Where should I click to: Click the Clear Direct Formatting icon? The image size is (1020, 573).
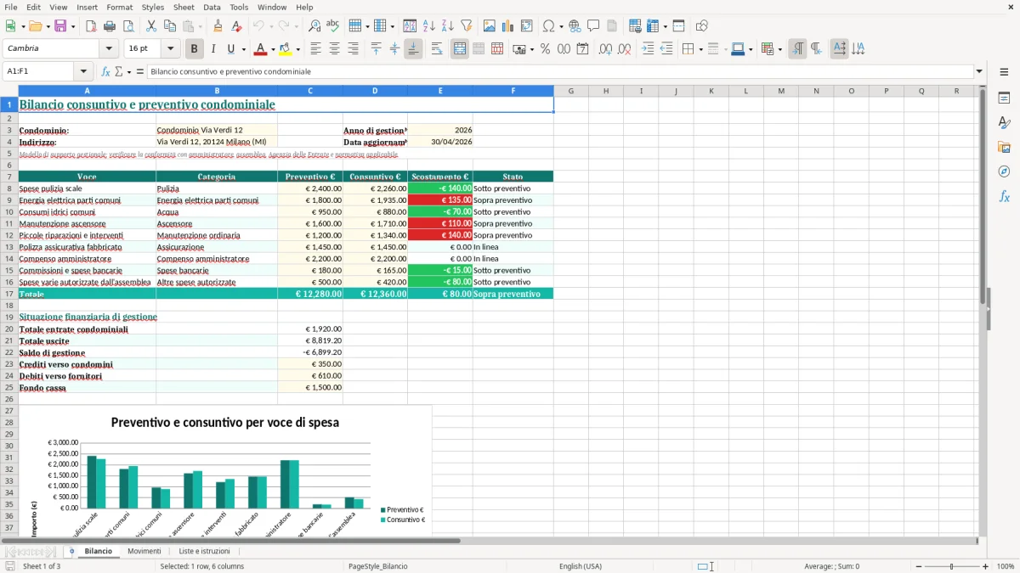point(236,26)
